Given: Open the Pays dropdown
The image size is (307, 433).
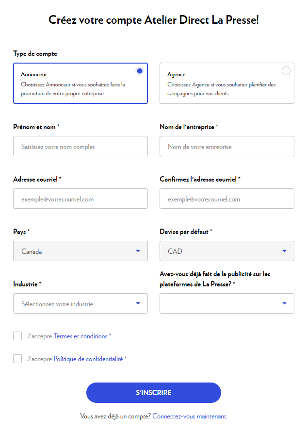Looking at the screenshot, I should tap(81, 251).
